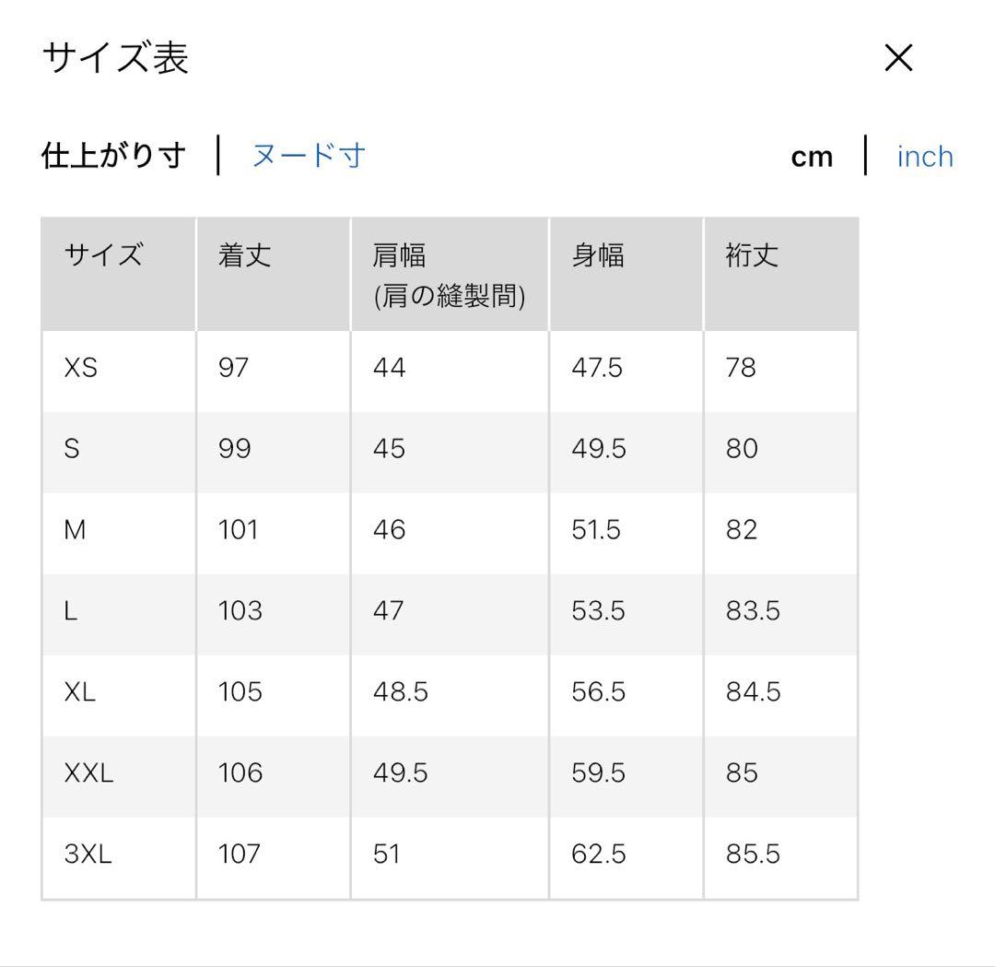Click the サイズ column header
This screenshot has width=995, height=967.
click(103, 257)
